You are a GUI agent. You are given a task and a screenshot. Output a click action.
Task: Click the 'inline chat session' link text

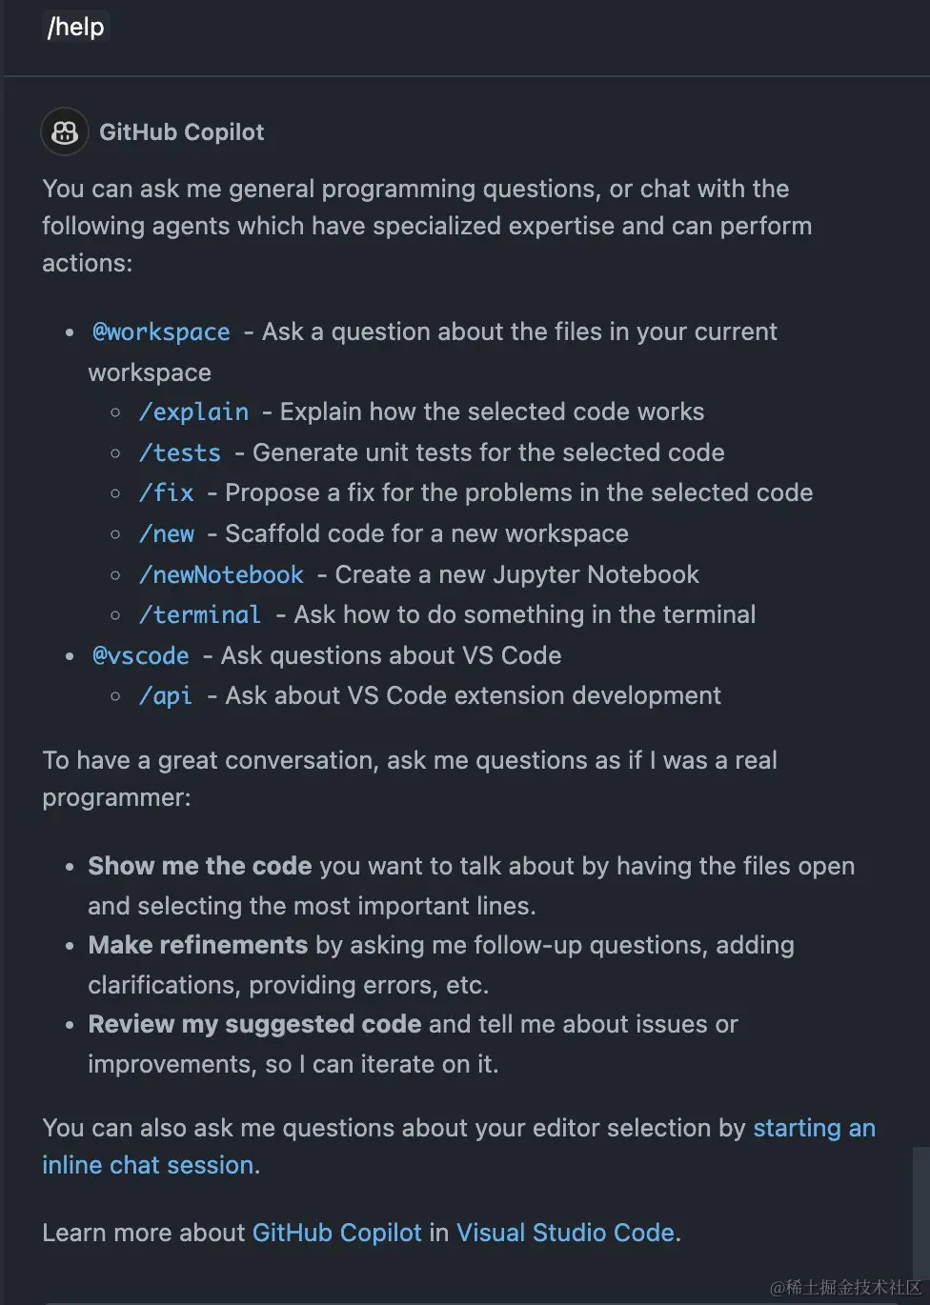(148, 1165)
